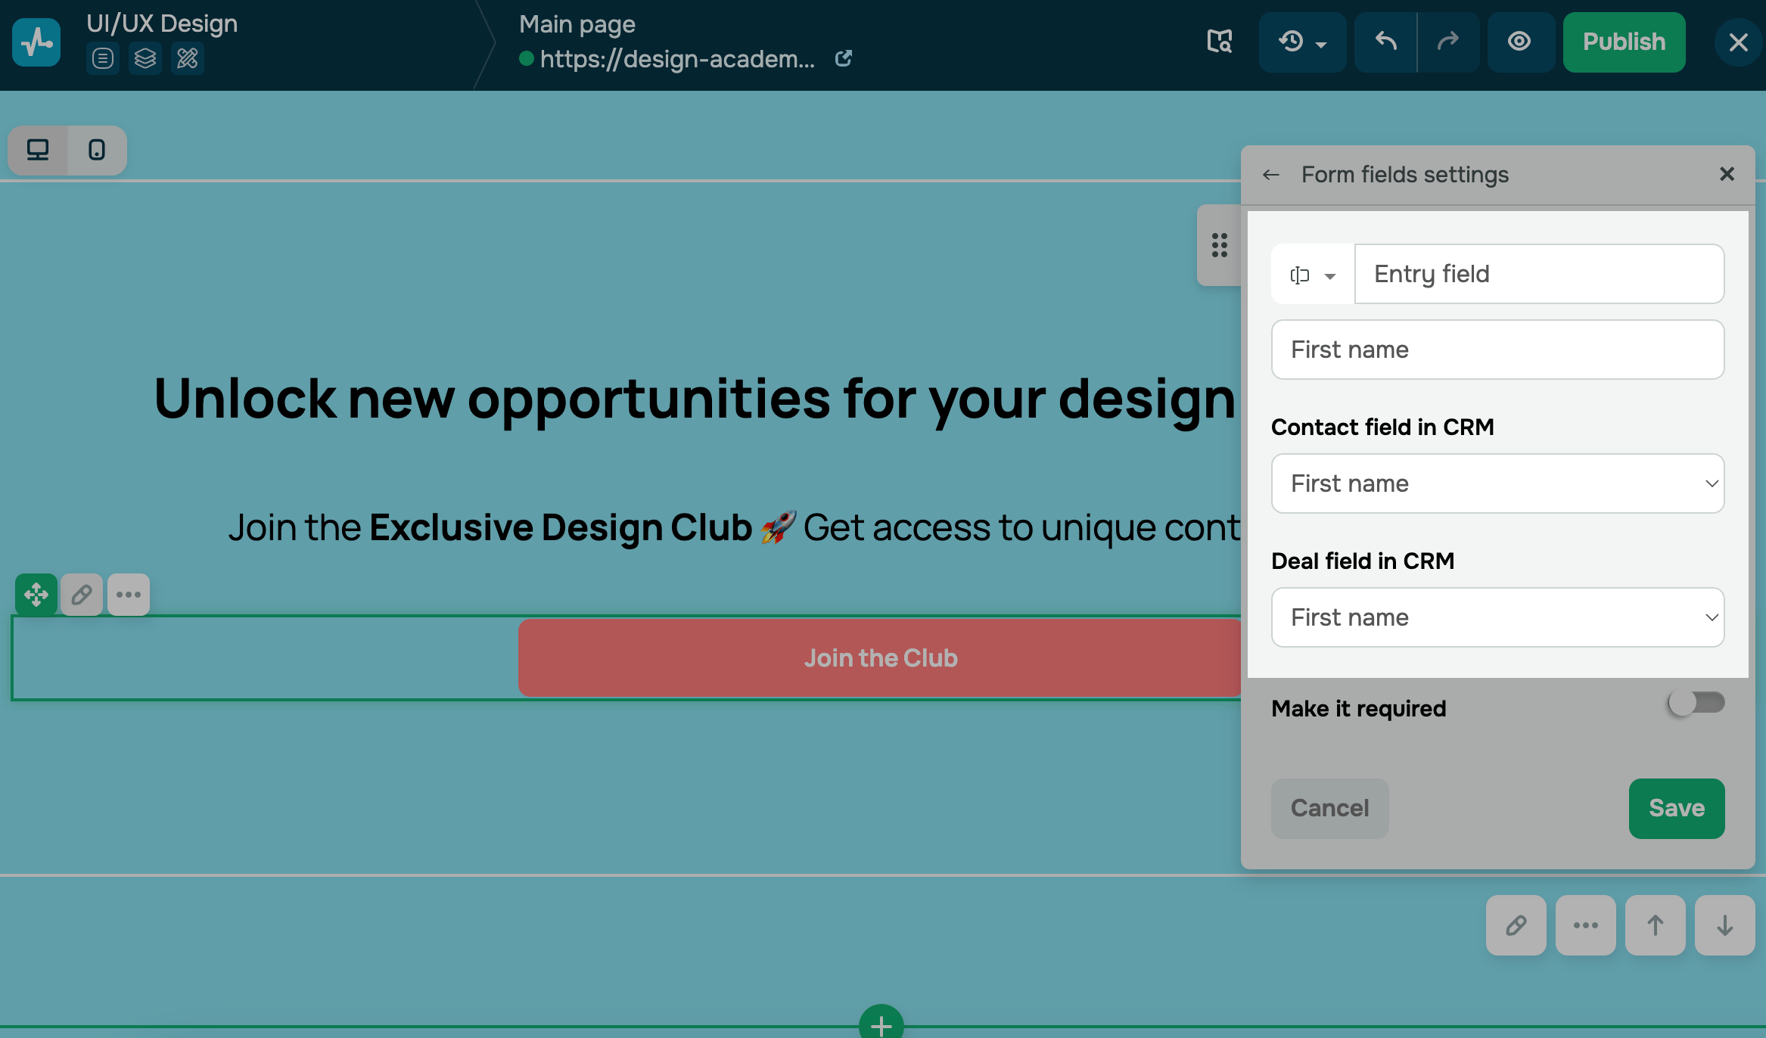
Task: Click the green move handle icon
Action: pos(36,595)
